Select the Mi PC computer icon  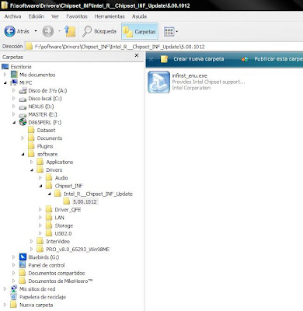click(14, 82)
